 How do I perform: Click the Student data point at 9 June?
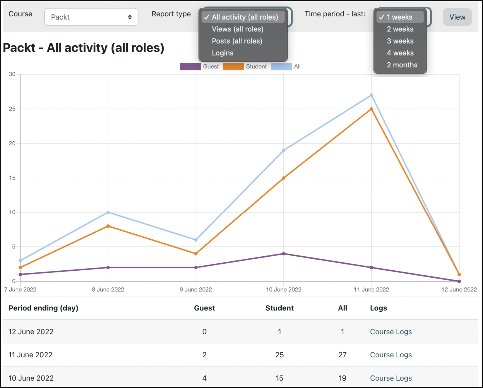[x=196, y=254]
